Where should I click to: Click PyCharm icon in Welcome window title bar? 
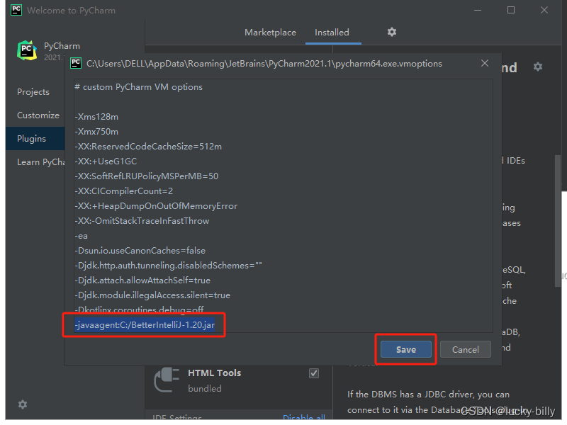click(16, 10)
